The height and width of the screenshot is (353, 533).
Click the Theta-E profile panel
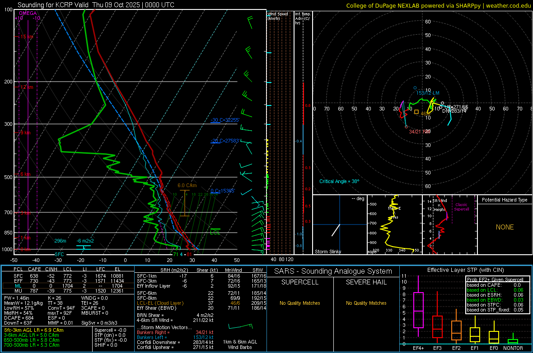[395, 225]
